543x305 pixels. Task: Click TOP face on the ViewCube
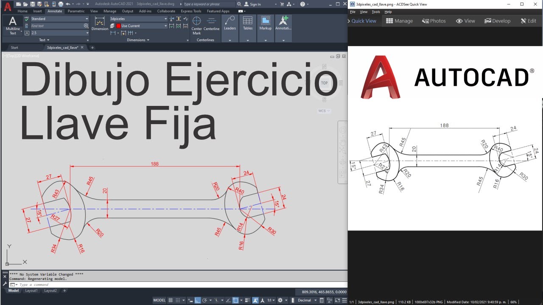tap(325, 83)
